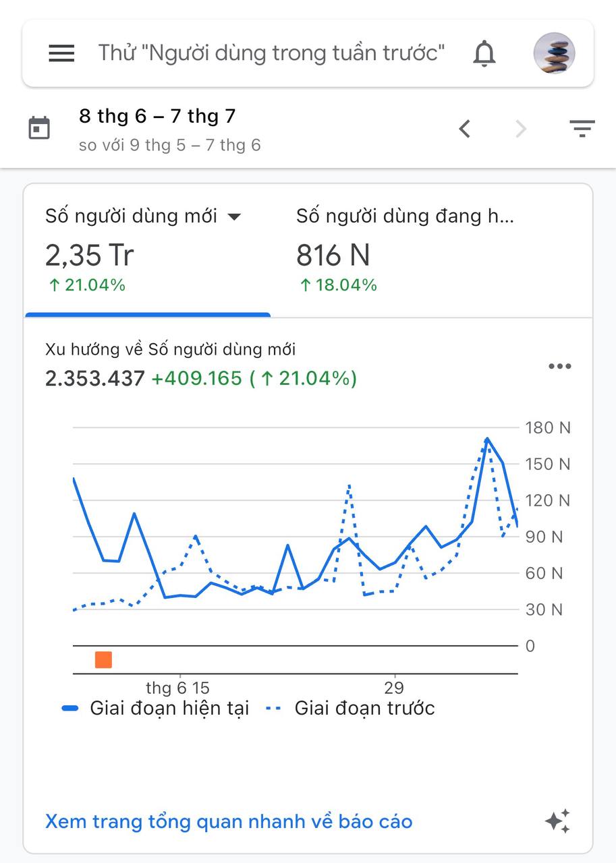Open the chart's three-dot more menu
616x863 pixels.
pos(560,367)
